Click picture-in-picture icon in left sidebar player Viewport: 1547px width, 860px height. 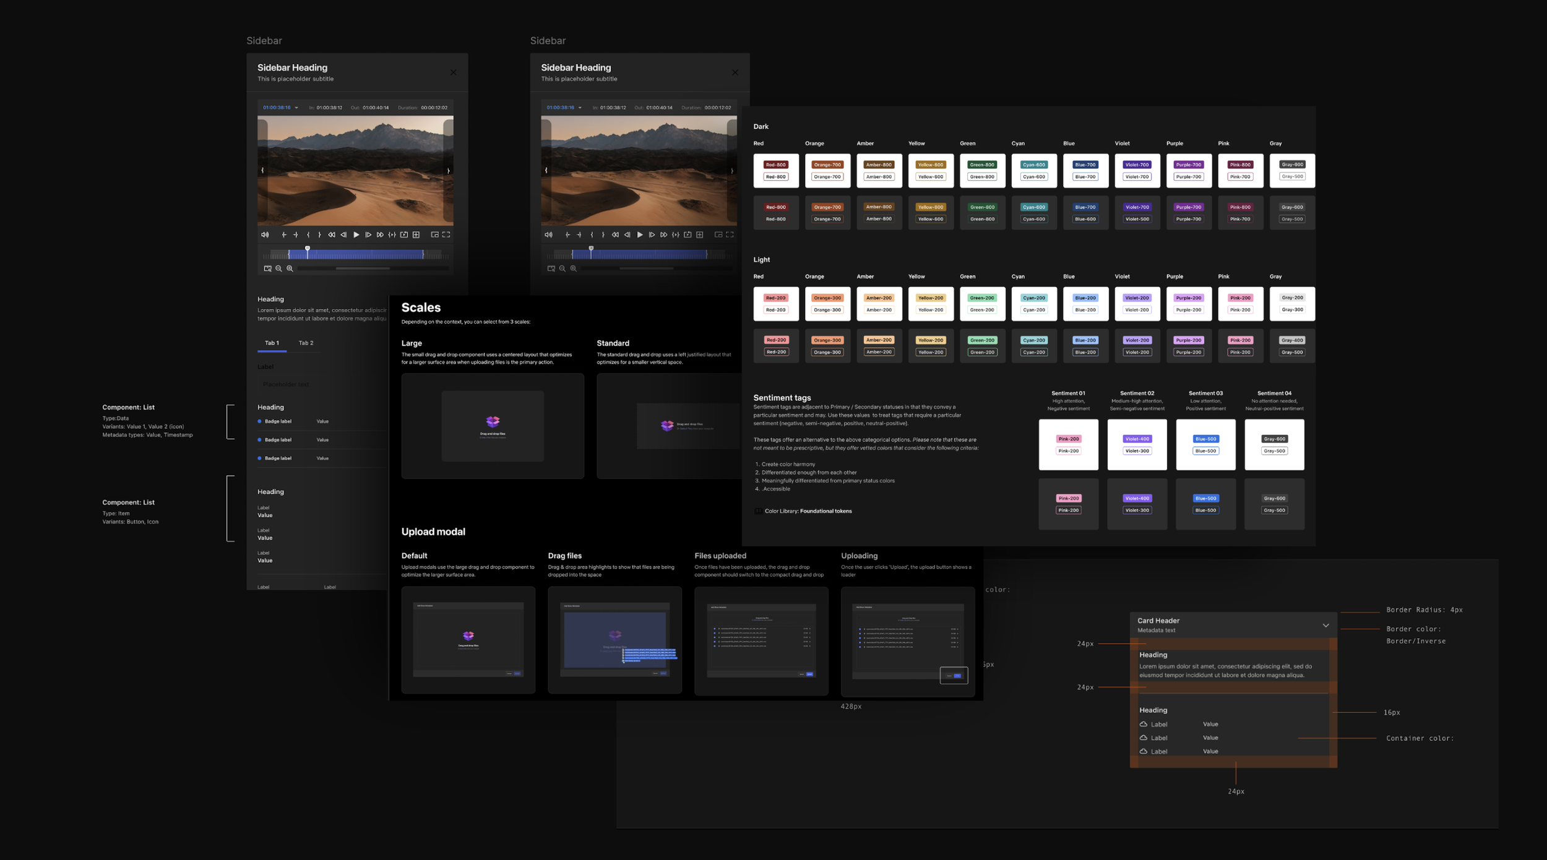point(434,235)
